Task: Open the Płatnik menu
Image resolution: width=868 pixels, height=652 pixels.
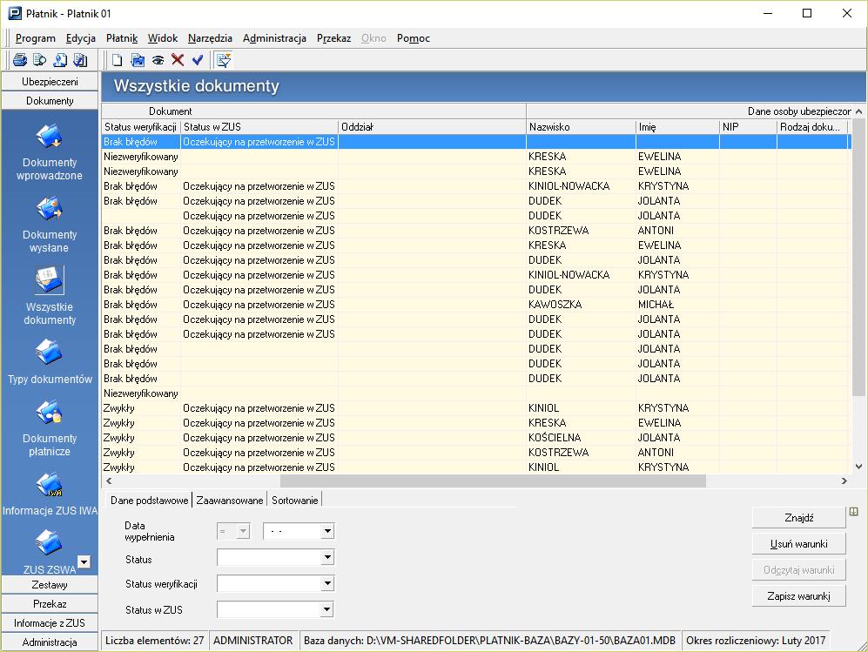Action: tap(122, 38)
